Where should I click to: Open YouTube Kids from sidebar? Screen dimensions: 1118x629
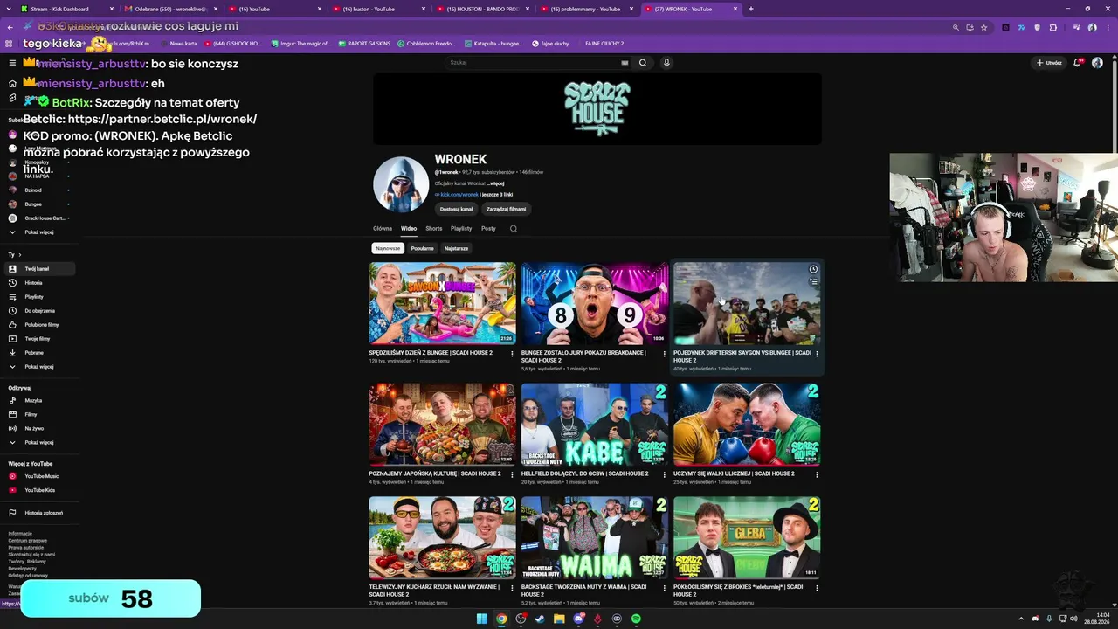click(x=38, y=490)
